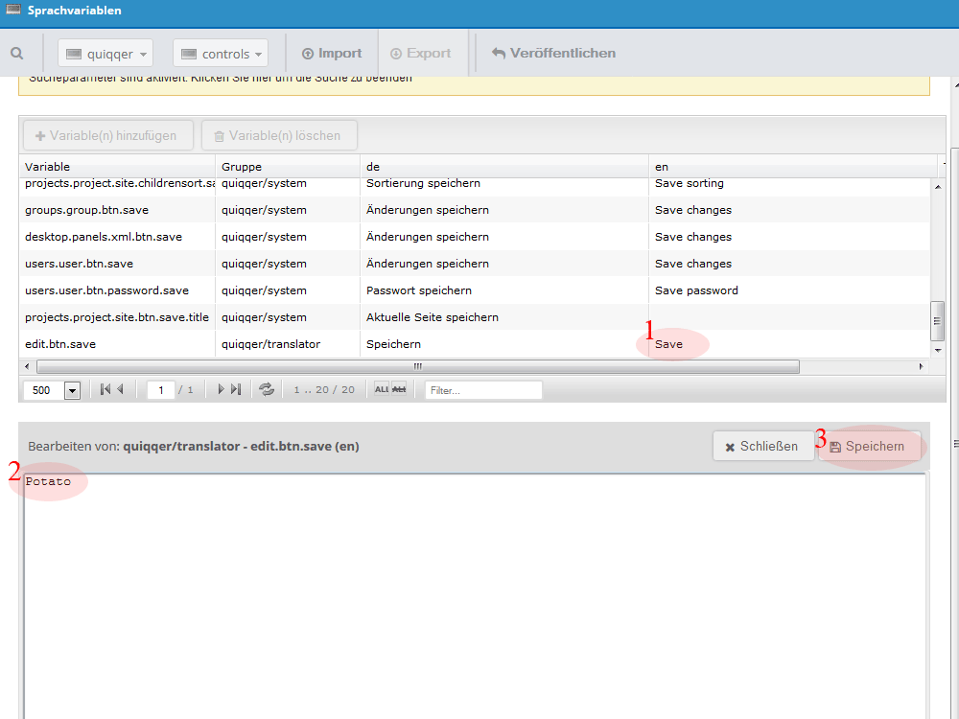The image size is (959, 719).
Task: Click Variable(n) hinzufügen button
Action: tap(108, 135)
